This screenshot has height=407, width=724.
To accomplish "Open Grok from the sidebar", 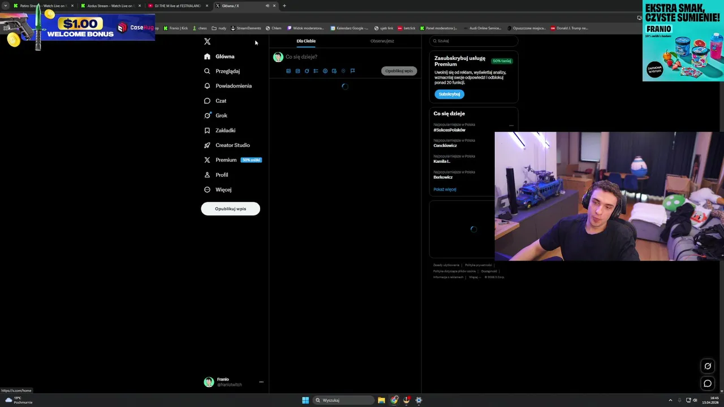I will click(x=216, y=115).
